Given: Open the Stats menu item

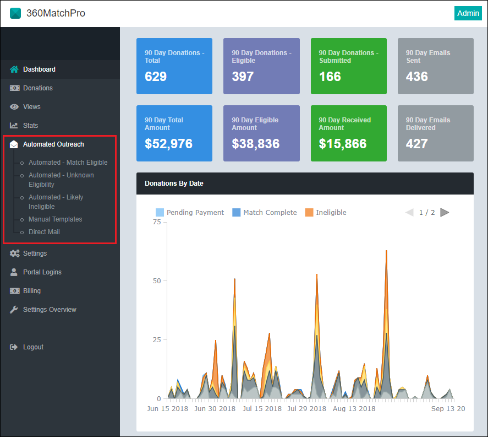Looking at the screenshot, I should coord(60,126).
